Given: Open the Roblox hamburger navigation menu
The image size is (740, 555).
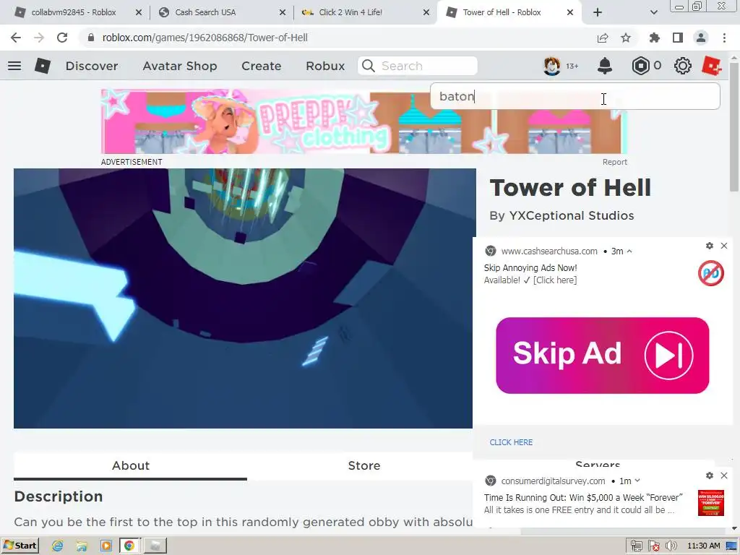Looking at the screenshot, I should pyautogui.click(x=14, y=66).
